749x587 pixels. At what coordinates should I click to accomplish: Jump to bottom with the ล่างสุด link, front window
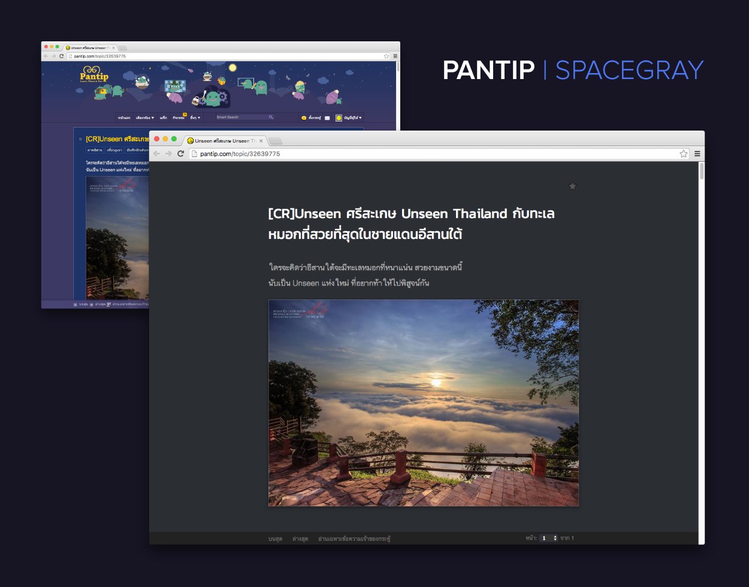tap(300, 538)
